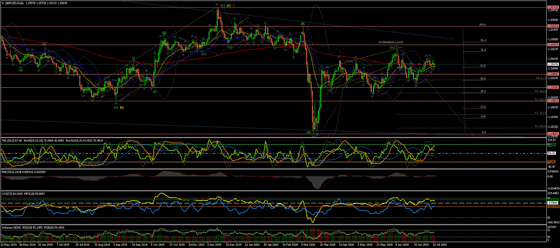560x248 pixels.
Task: Click "12 May 2019" on time axis
Action: [x=9, y=245]
